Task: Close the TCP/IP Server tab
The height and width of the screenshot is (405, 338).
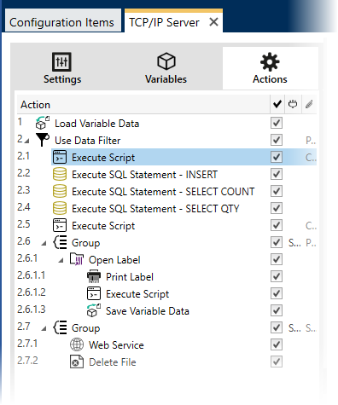Action: (213, 22)
